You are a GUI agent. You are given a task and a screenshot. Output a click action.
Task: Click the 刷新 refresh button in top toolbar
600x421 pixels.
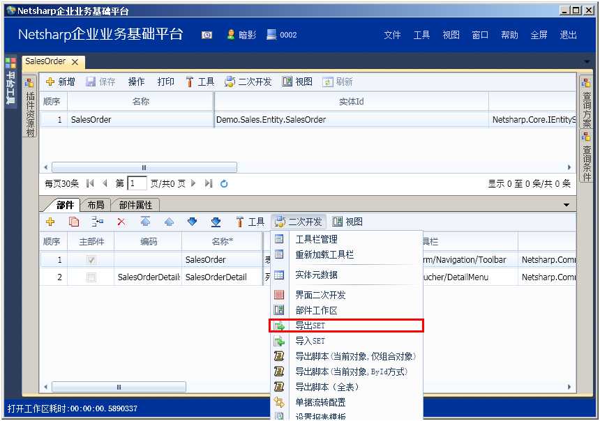coord(336,81)
